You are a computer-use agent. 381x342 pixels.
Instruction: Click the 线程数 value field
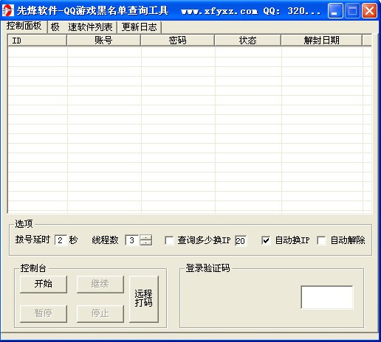click(x=132, y=240)
